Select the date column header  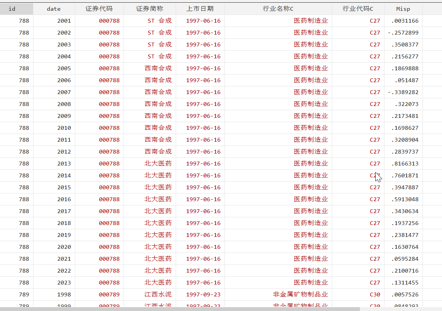[x=54, y=9]
